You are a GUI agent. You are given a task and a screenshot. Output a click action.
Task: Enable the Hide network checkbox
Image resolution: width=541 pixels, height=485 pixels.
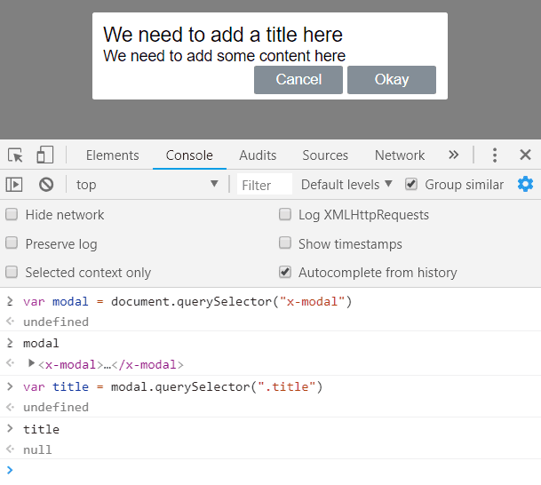coord(12,215)
